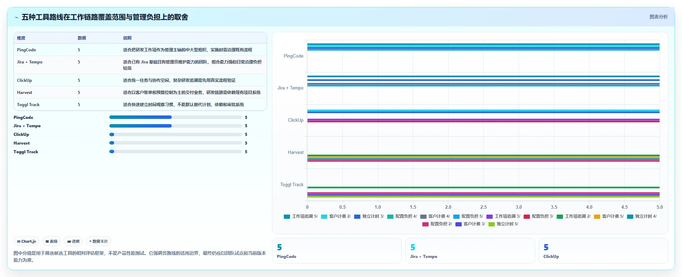The height and width of the screenshot is (277, 682).
Task: Click the lime 独立计时 5/ legend swatch
Action: pos(491,224)
